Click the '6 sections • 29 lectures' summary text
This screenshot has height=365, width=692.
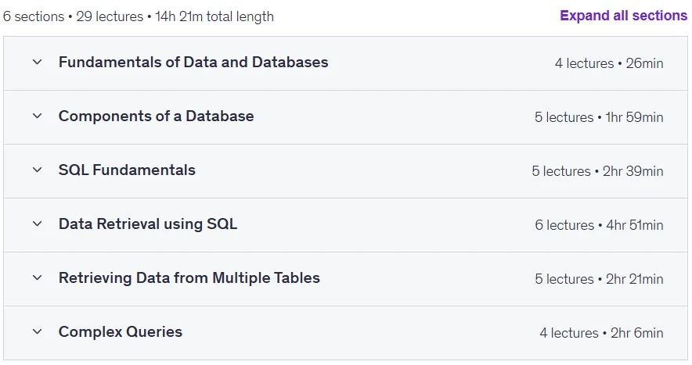coord(74,16)
